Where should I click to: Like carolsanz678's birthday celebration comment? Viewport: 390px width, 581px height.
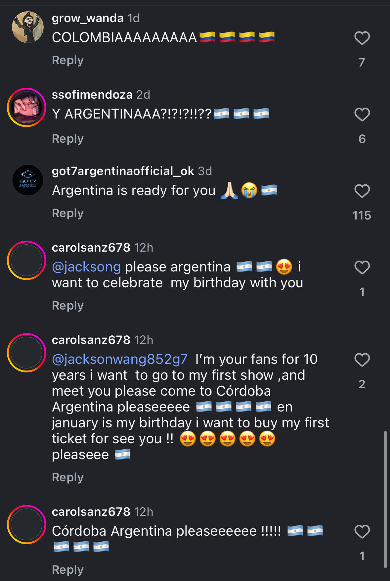[x=362, y=267]
